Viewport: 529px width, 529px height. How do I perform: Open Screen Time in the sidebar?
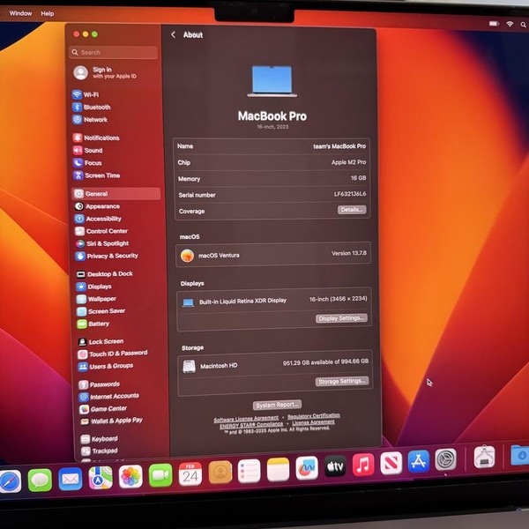(97, 175)
